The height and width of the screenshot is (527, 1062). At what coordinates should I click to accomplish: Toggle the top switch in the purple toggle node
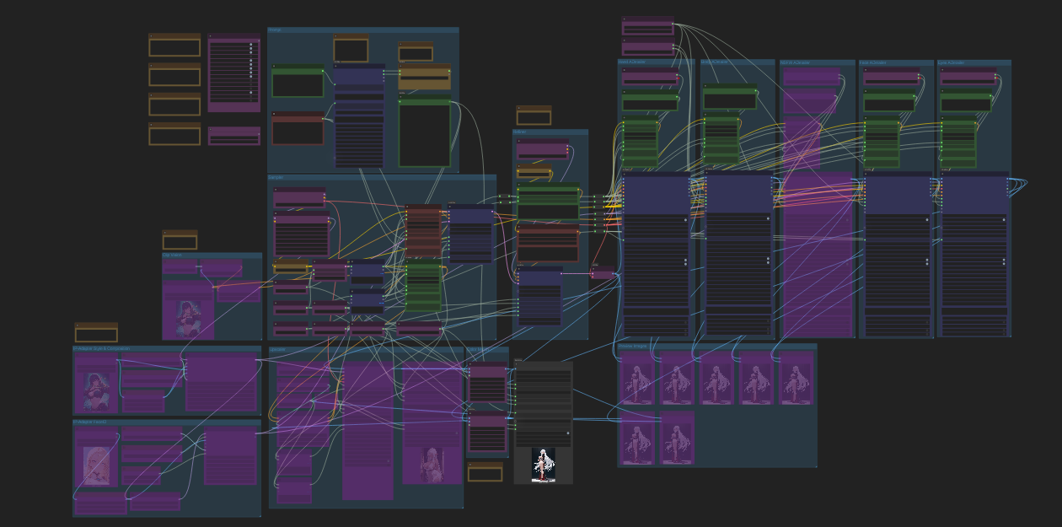point(251,46)
